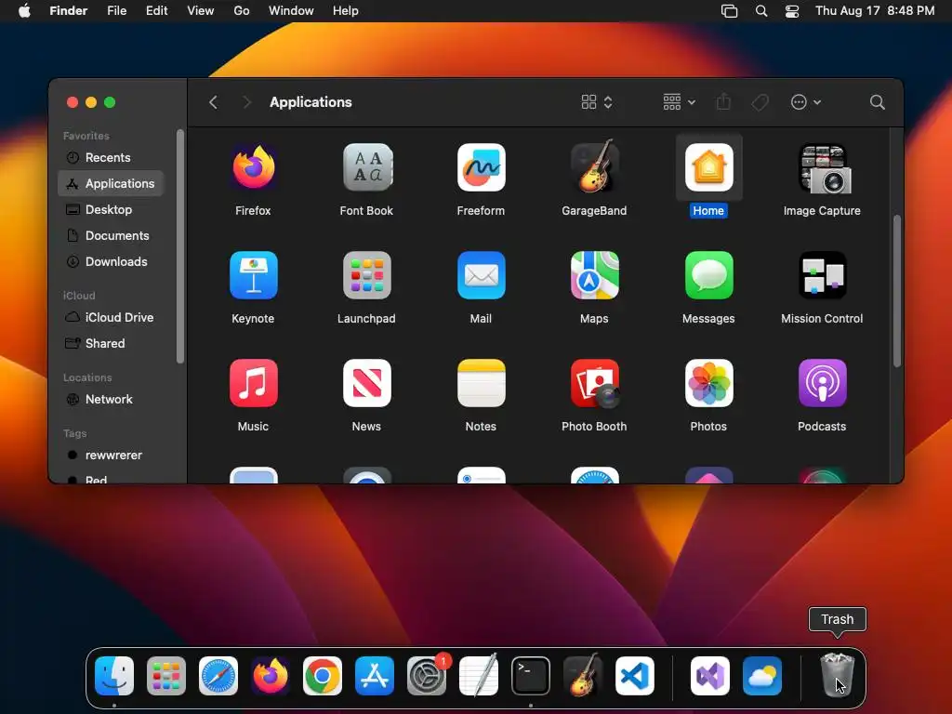Open iCloud Drive in the sidebar

(111, 317)
